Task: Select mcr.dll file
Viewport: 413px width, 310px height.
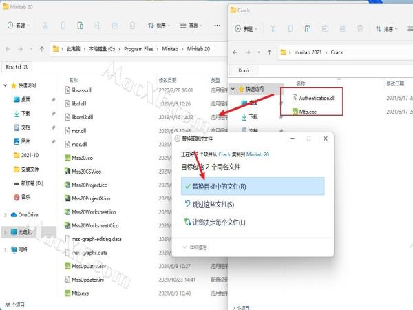Action: tap(78, 131)
